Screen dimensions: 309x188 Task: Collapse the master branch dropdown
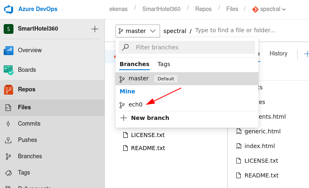coord(138,31)
